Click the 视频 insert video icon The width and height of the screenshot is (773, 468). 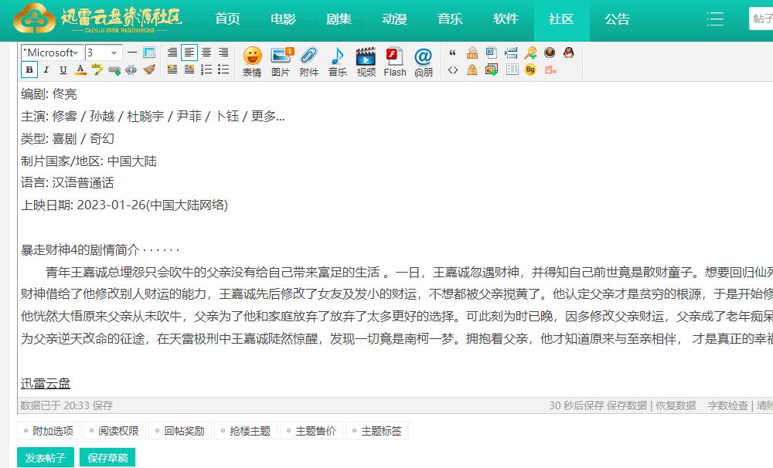point(366,61)
